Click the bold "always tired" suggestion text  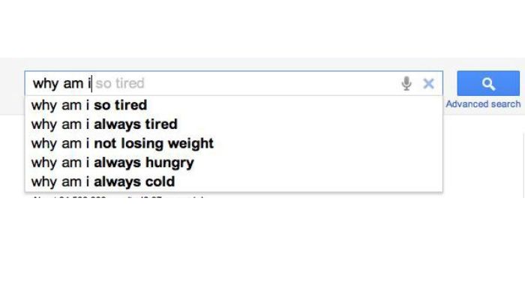(136, 124)
